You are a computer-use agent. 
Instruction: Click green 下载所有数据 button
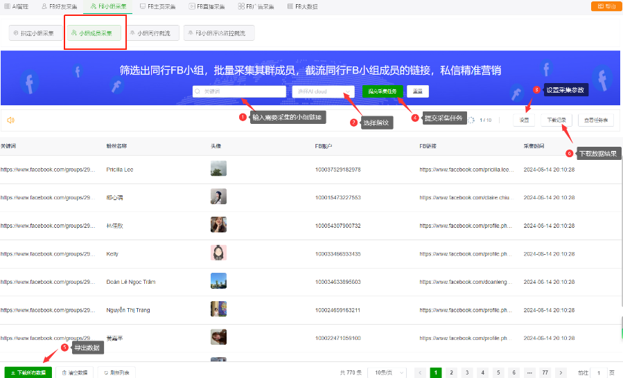click(28, 372)
